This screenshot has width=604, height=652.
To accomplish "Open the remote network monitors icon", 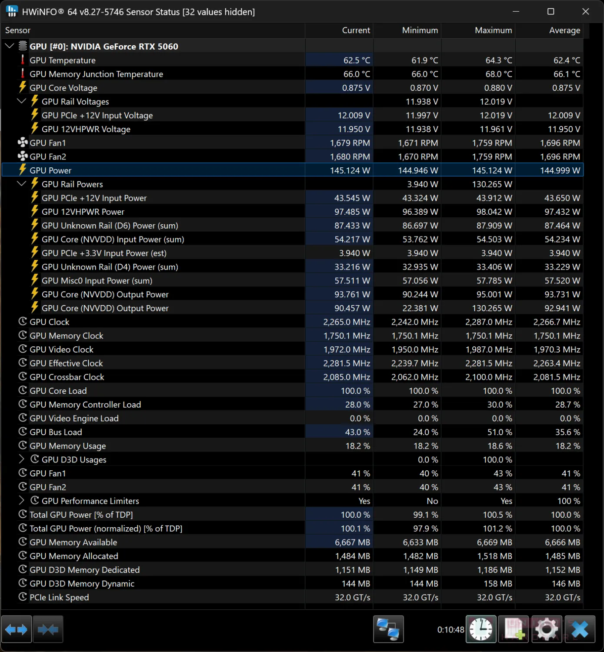I will (x=388, y=629).
